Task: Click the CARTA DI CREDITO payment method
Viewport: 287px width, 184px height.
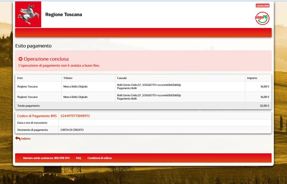Action: 72,130
